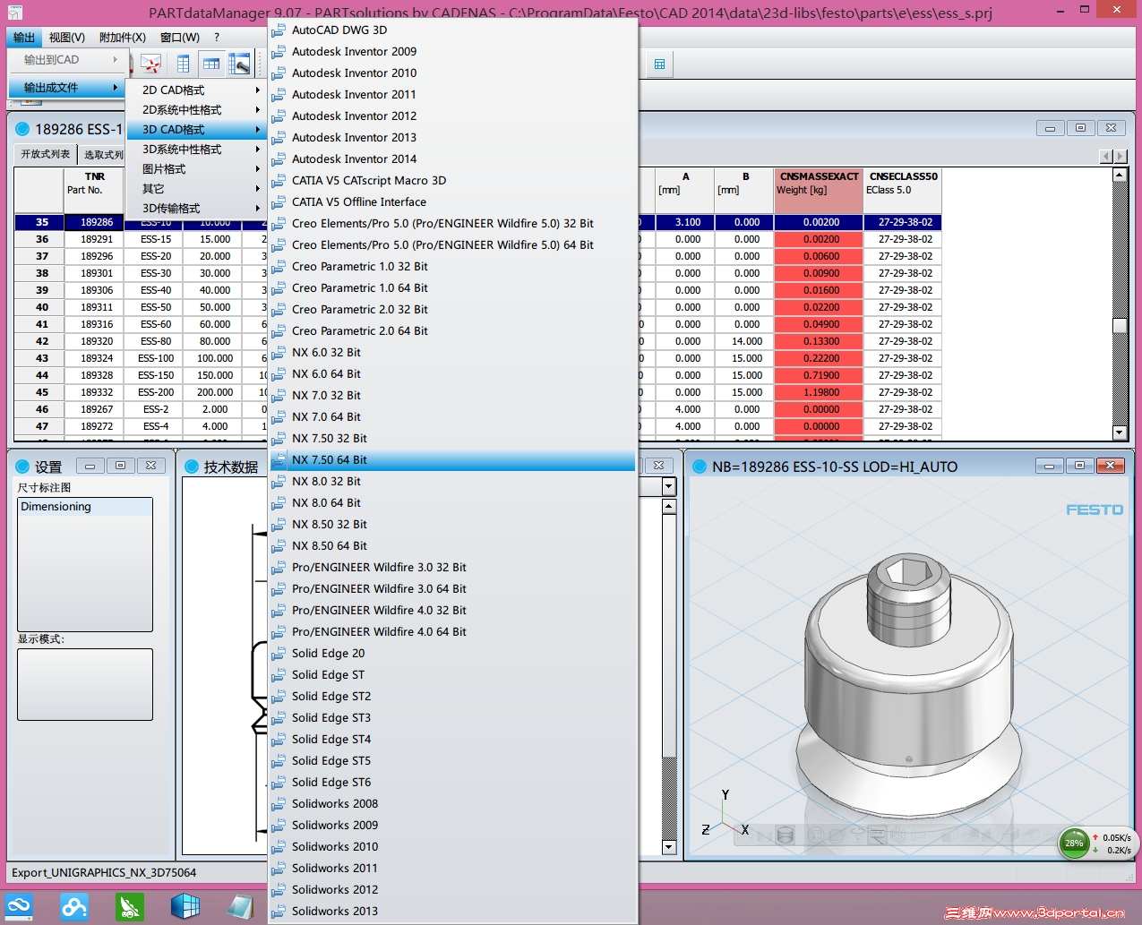
Task: Open the Notepad icon in taskbar
Action: pos(240,907)
